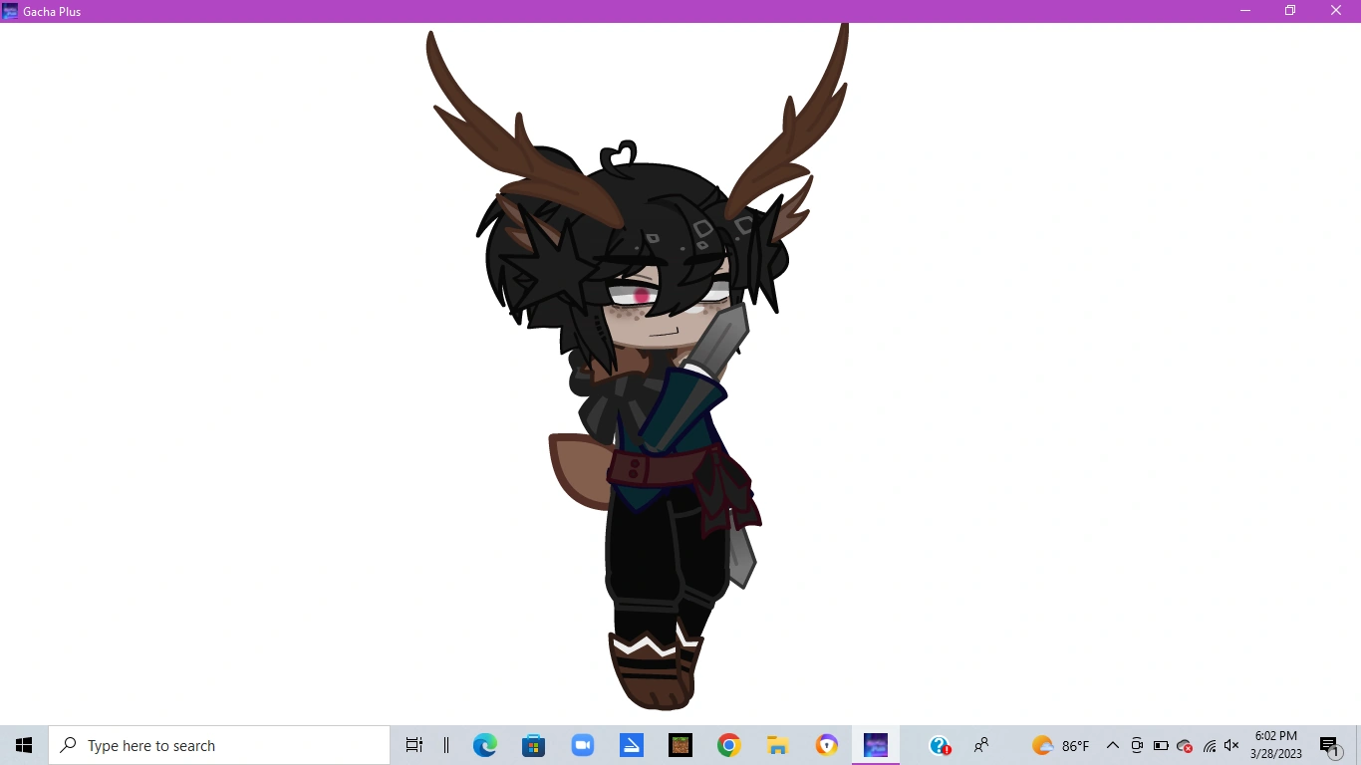Open the notification center showing 1 alert
The image size is (1361, 765).
point(1329,745)
